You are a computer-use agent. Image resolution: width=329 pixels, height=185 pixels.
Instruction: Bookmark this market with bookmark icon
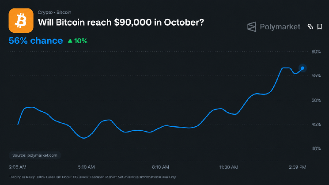320,26
